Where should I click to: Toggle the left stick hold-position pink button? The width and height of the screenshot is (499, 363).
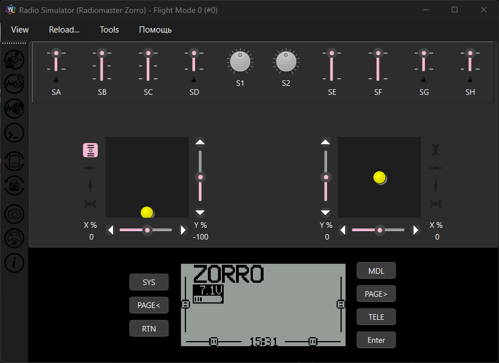(x=90, y=150)
